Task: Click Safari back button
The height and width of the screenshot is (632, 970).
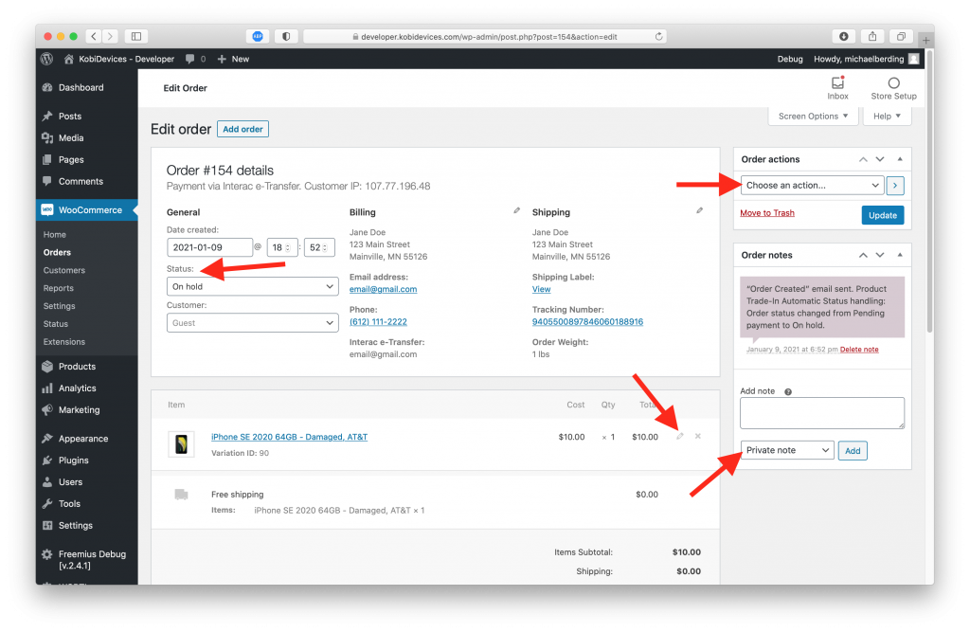Action: tap(94, 37)
